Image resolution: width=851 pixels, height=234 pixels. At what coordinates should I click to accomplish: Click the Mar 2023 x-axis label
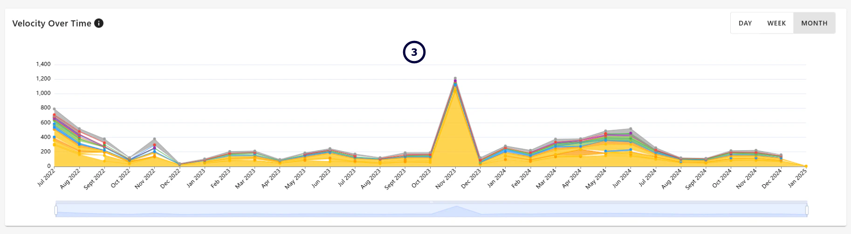[246, 179]
